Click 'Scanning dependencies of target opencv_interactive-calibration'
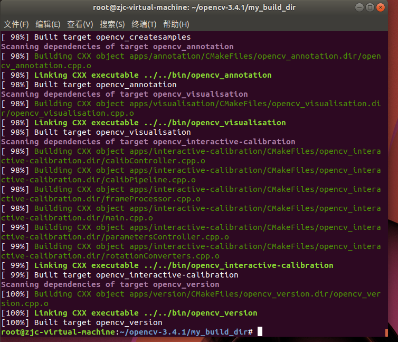 point(148,142)
